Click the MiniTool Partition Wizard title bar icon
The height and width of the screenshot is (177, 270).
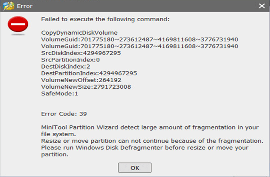[x=8, y=6]
